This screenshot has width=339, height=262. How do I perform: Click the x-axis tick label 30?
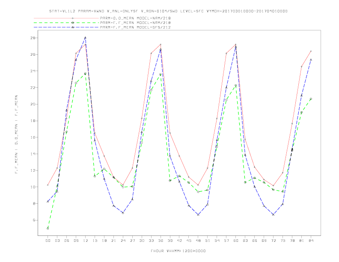point(142,241)
